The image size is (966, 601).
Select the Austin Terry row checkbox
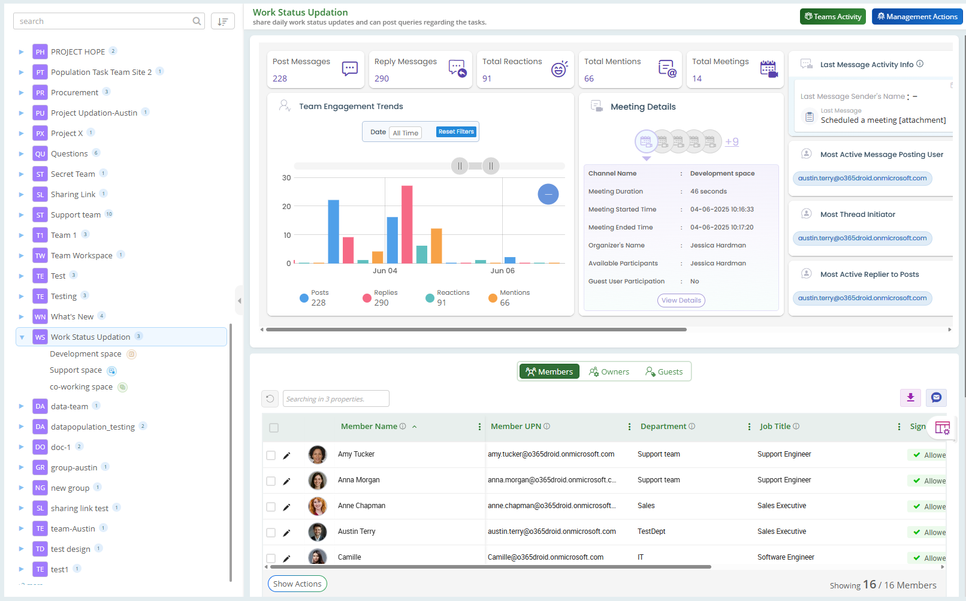(x=271, y=533)
